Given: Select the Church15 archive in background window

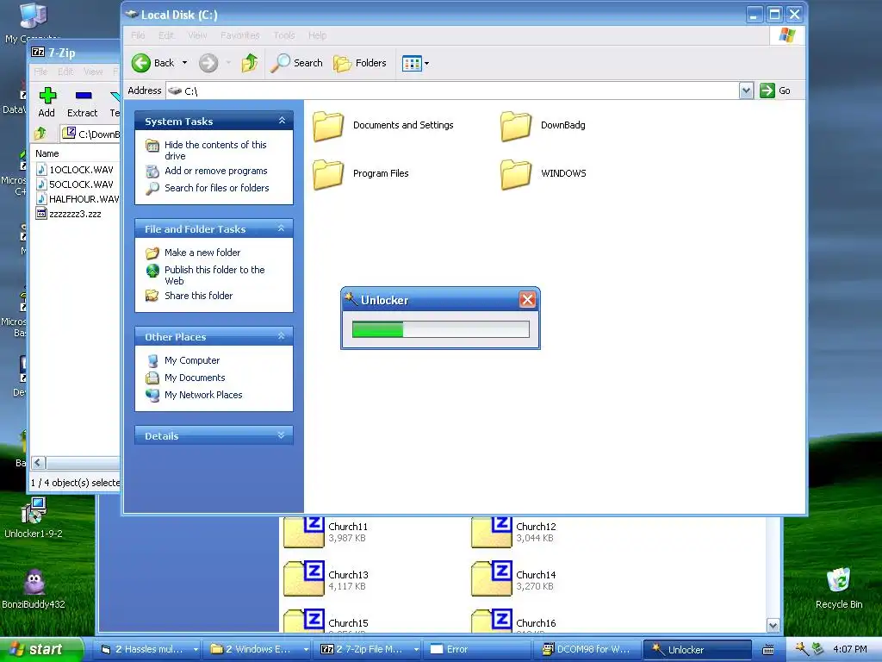Looking at the screenshot, I should click(x=326, y=621).
